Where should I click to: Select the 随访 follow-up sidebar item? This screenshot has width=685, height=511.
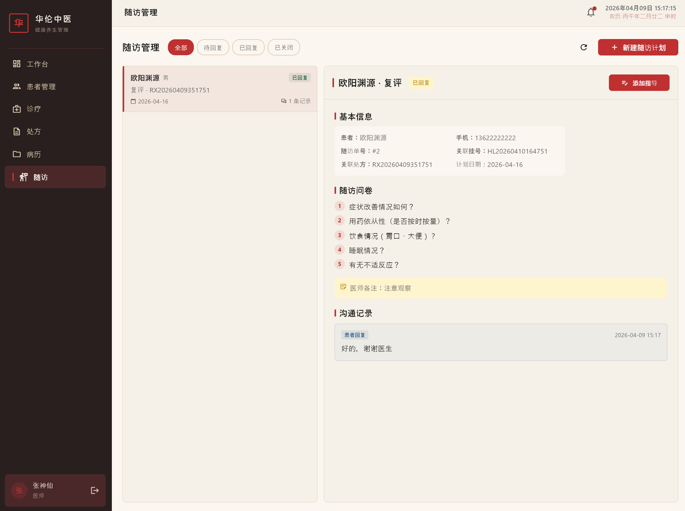click(x=40, y=177)
